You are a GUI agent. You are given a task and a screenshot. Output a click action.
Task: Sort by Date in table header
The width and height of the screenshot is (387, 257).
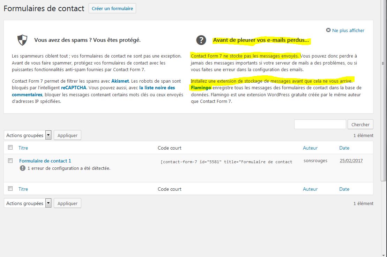click(344, 148)
